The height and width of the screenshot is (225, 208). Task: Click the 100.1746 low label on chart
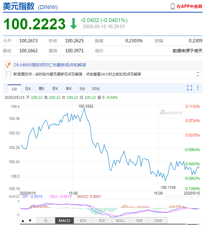tap(168, 188)
